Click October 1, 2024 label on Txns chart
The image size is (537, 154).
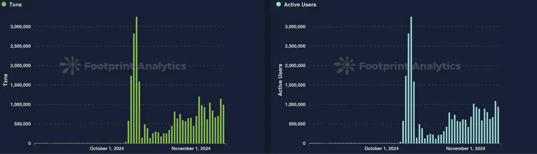click(107, 149)
